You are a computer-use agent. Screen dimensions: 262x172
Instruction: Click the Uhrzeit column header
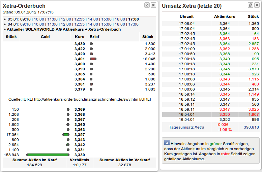tap(186, 16)
